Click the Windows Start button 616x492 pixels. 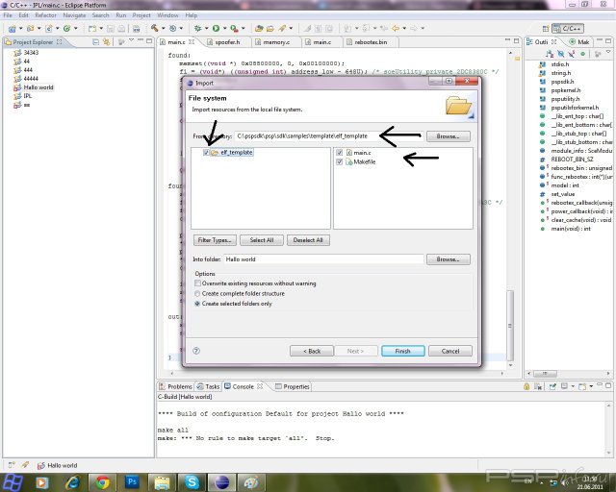(x=13, y=480)
